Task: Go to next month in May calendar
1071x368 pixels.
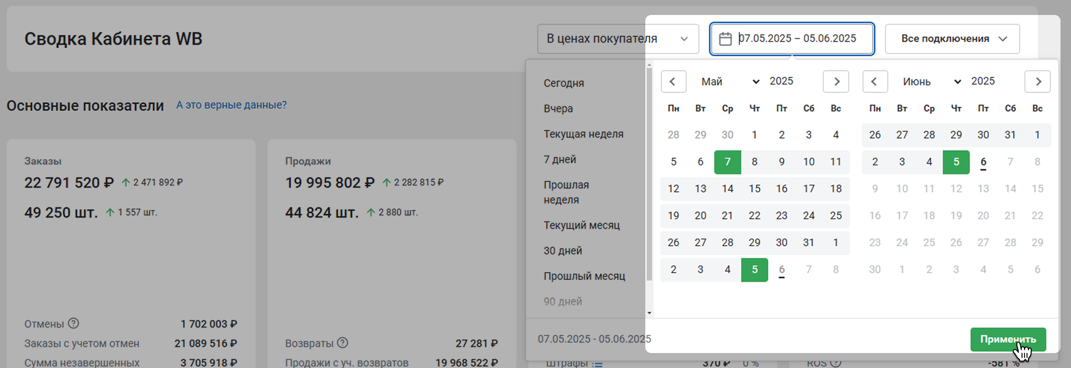Action: [836, 81]
